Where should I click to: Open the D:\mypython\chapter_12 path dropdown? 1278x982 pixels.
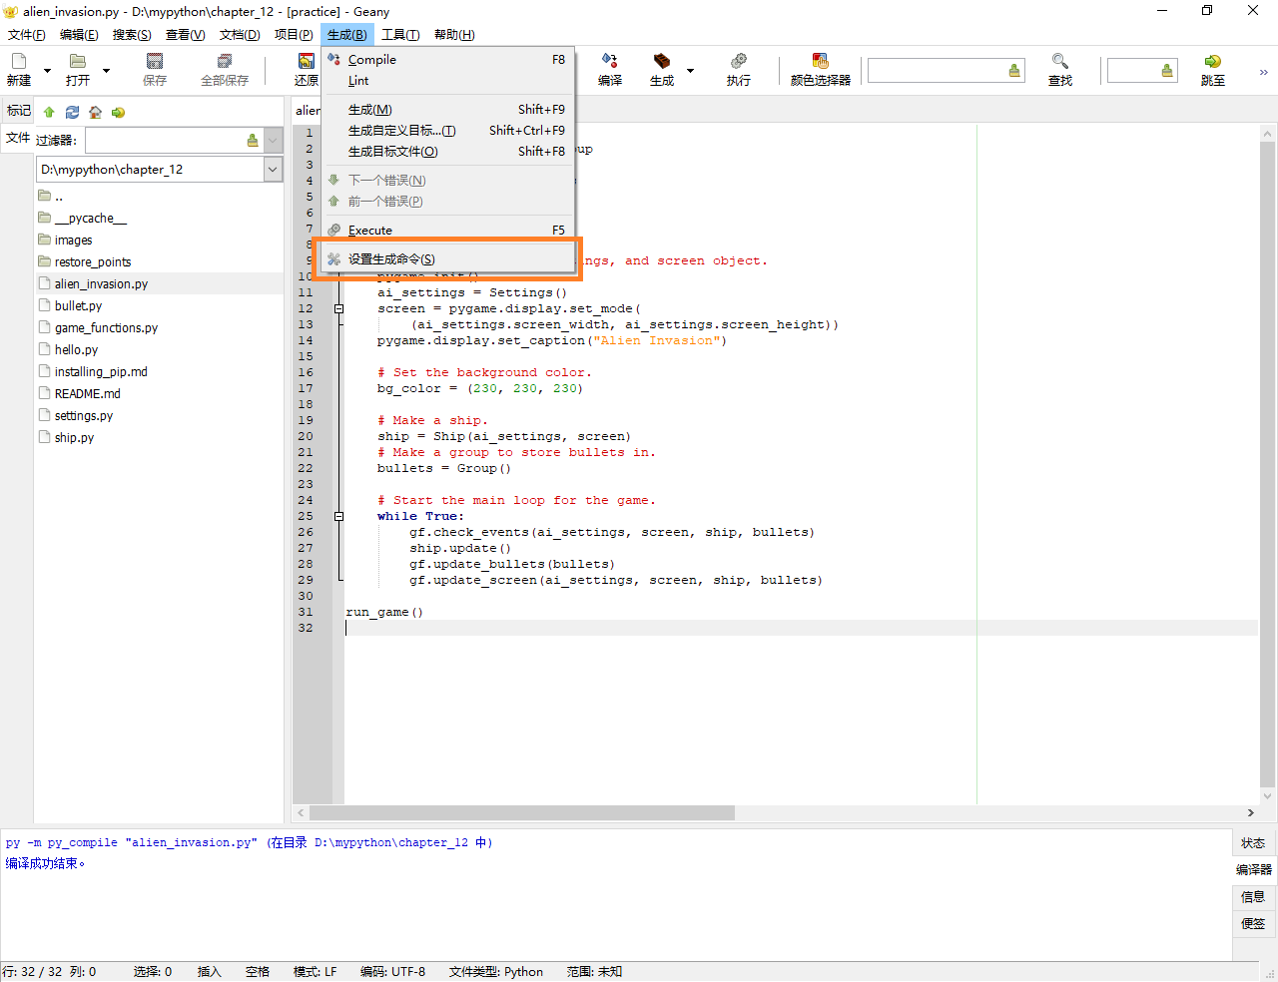click(274, 170)
